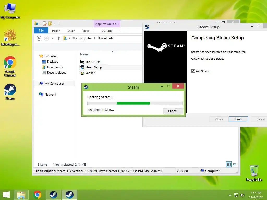Open the View ribbon tab
Viewport: 267px width, 200px height.
point(86,31)
